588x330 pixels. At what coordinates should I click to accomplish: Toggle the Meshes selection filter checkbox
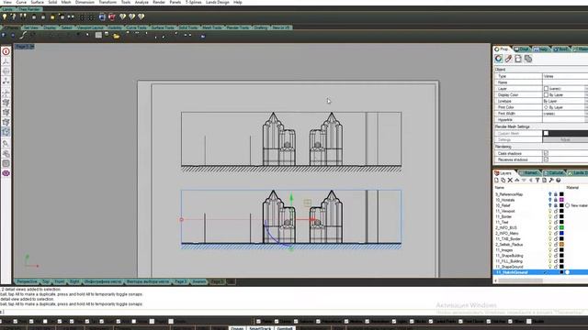click(346, 322)
